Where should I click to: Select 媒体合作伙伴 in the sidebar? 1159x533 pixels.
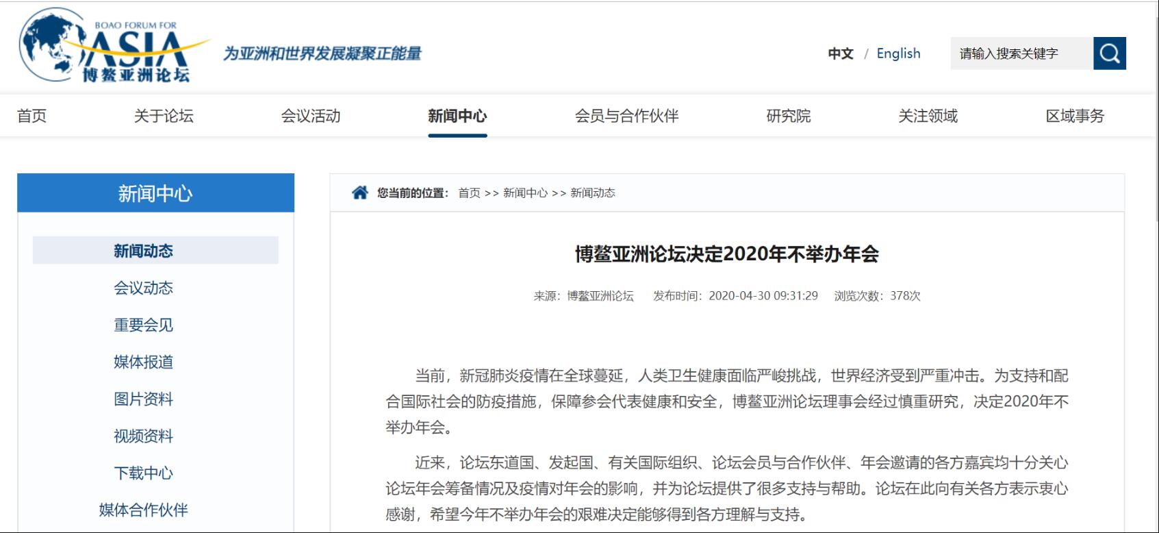[143, 510]
